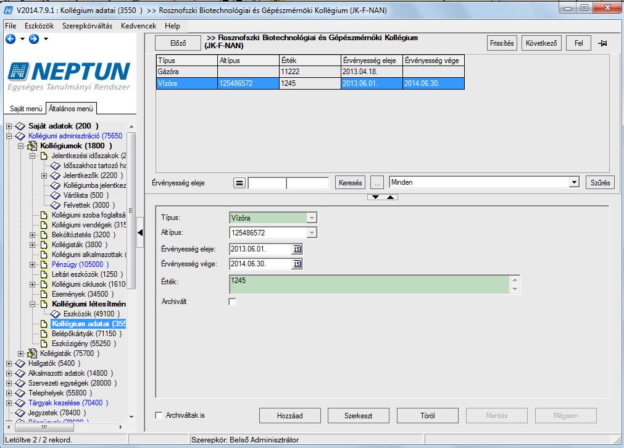
Task: Click the equals operator search icon
Action: click(x=239, y=183)
